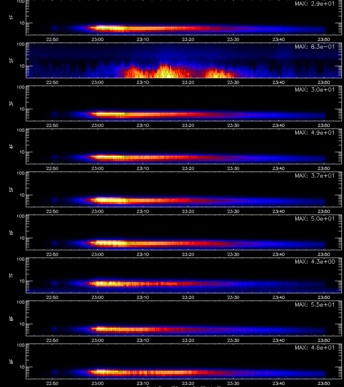The image size is (344, 387).
Task: Select the MAX: 3.0e+01 readout
Action: pos(315,89)
